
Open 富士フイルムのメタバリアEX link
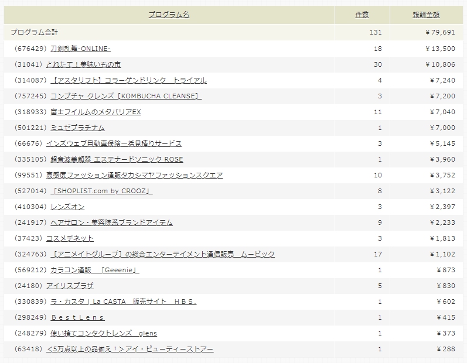(x=96, y=112)
